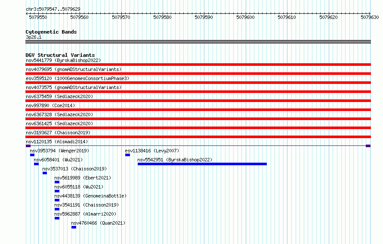Image resolution: width=383 pixels, height=244 pixels.
Task: Click the red bar under nsv6367328
Action: (198, 119)
